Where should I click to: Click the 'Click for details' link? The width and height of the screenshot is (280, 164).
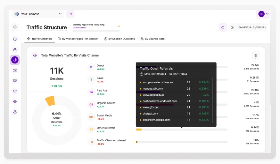[x=79, y=28]
